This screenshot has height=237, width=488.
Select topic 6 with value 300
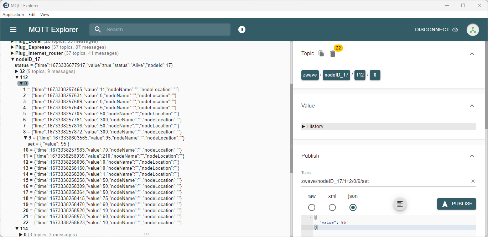click(102, 120)
